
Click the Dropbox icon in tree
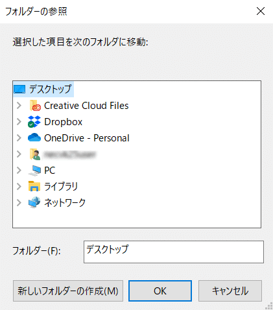(x=34, y=122)
